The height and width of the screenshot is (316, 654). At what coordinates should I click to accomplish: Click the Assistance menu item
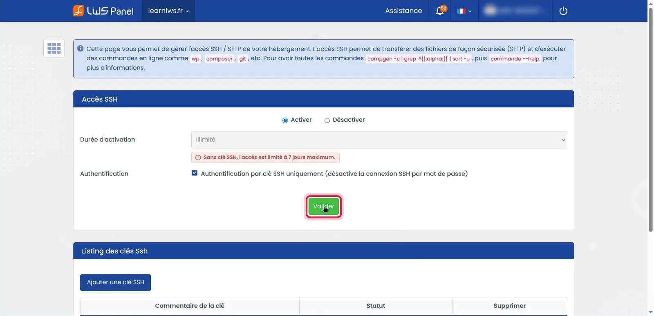pos(403,11)
